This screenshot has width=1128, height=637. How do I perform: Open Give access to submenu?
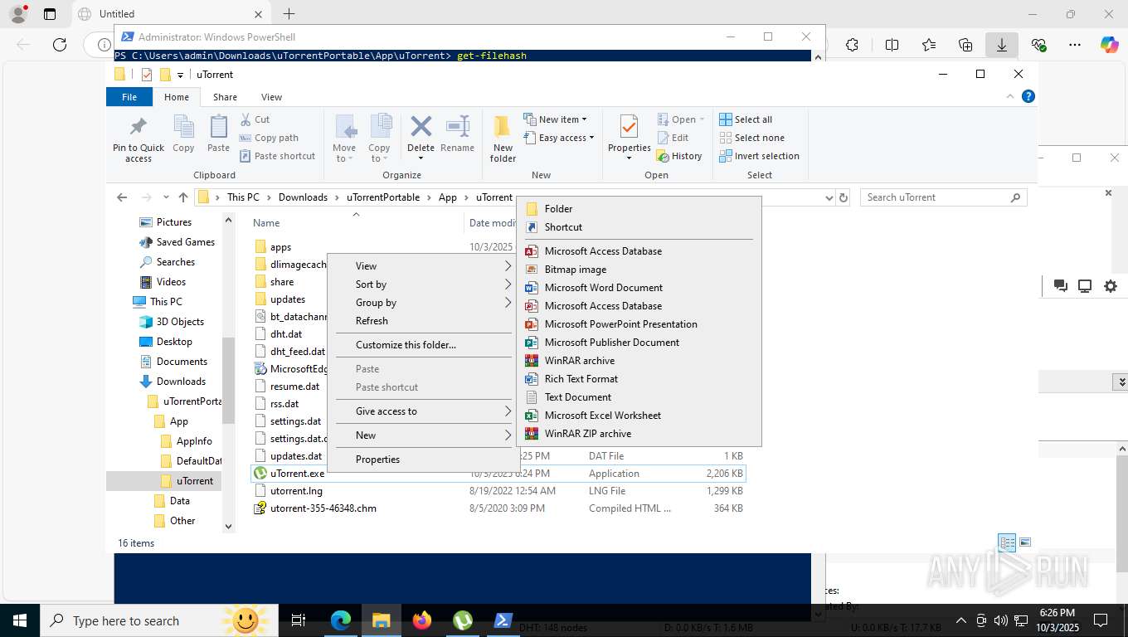tap(423, 411)
